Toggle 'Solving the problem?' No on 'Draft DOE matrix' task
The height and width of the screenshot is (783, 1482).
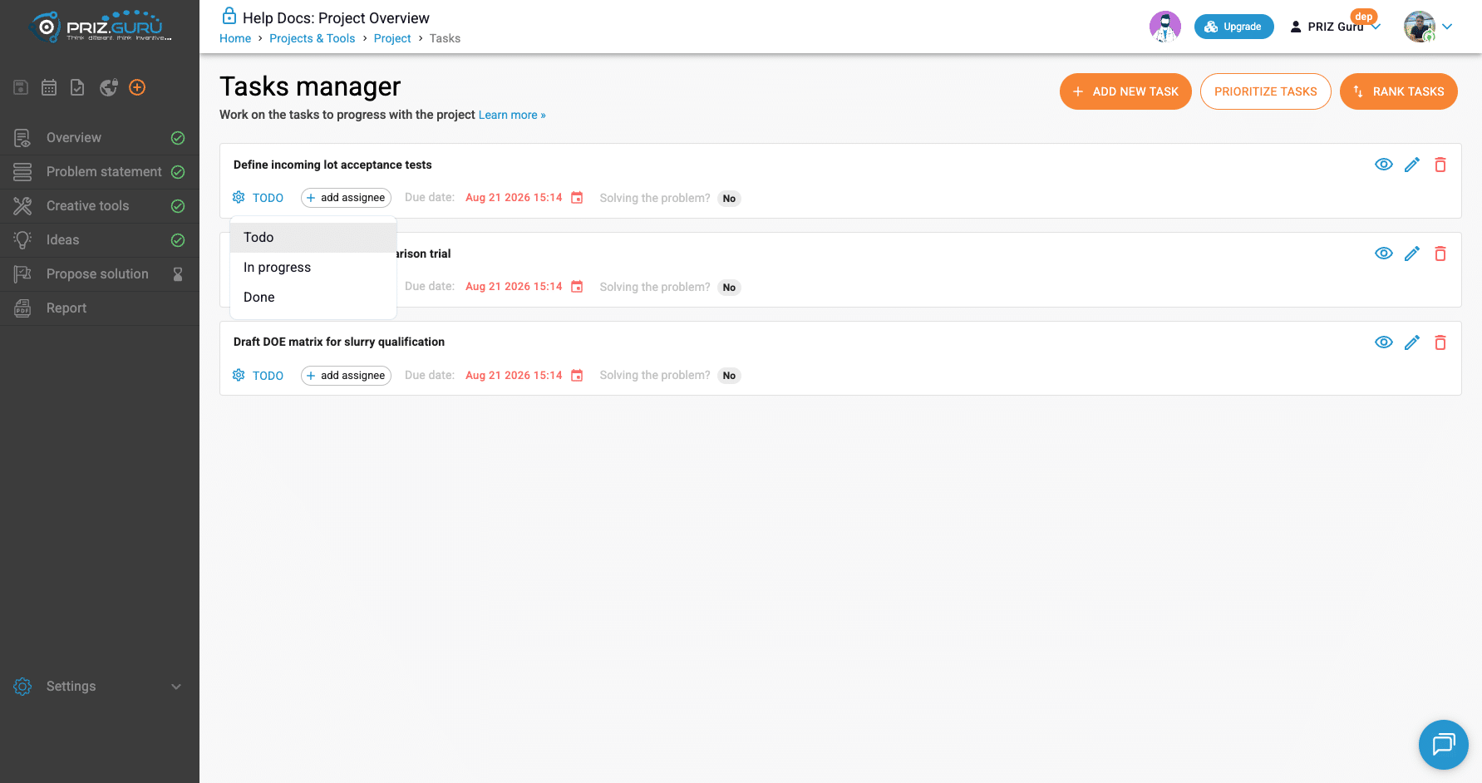(729, 376)
